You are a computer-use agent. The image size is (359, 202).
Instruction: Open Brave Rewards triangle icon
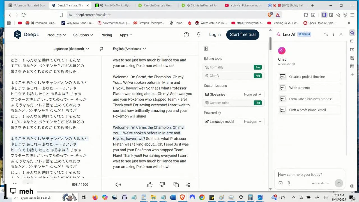pyautogui.click(x=278, y=15)
